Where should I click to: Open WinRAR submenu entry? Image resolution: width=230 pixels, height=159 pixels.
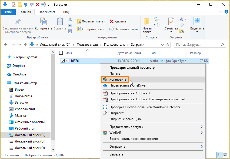pyautogui.click(x=153, y=132)
